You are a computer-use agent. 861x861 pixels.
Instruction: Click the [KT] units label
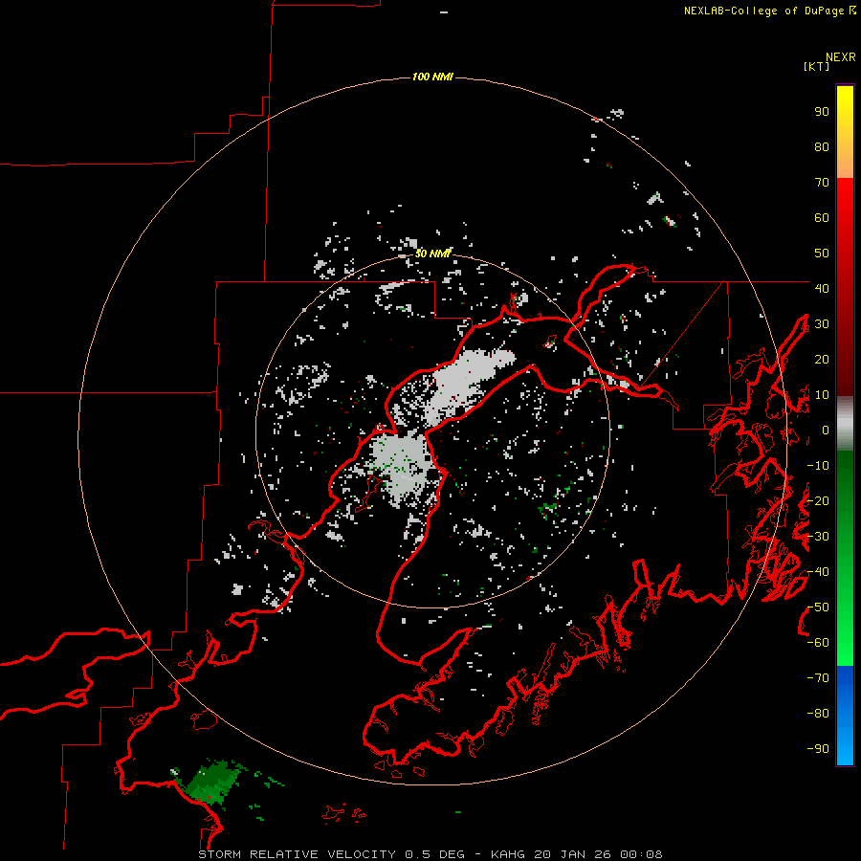point(816,66)
